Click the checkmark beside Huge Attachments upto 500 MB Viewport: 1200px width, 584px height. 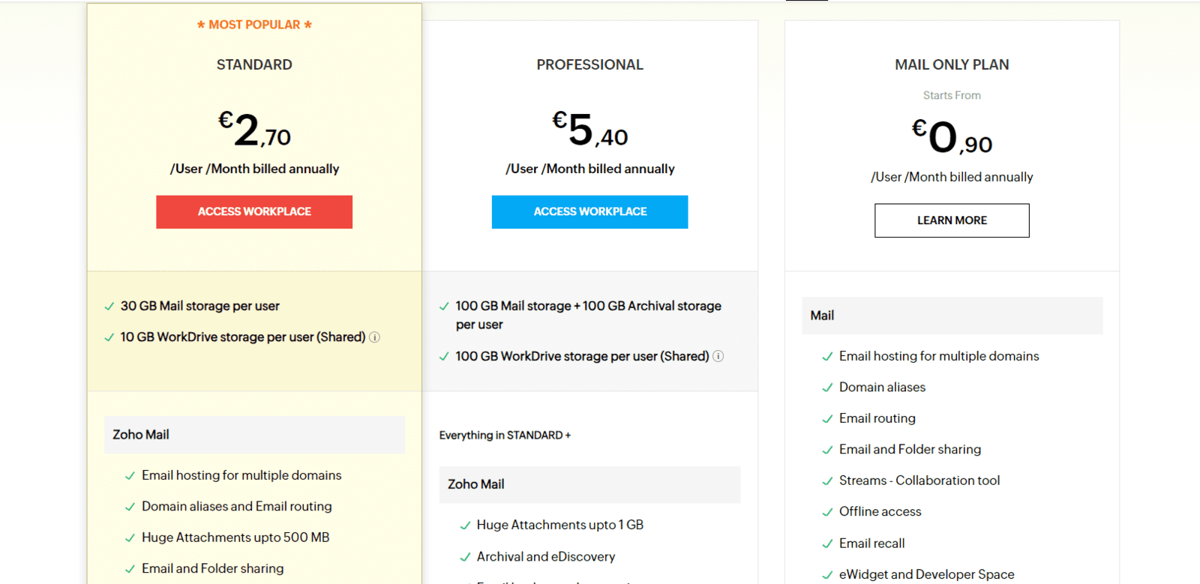click(130, 538)
